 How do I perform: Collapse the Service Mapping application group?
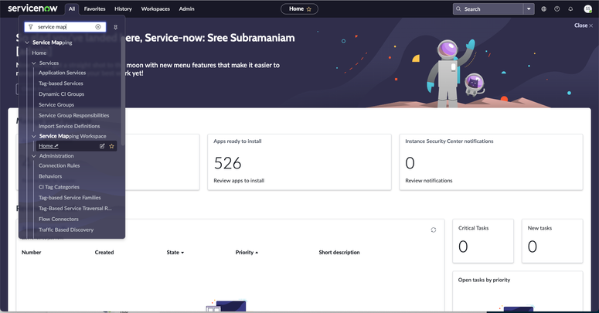tap(27, 43)
